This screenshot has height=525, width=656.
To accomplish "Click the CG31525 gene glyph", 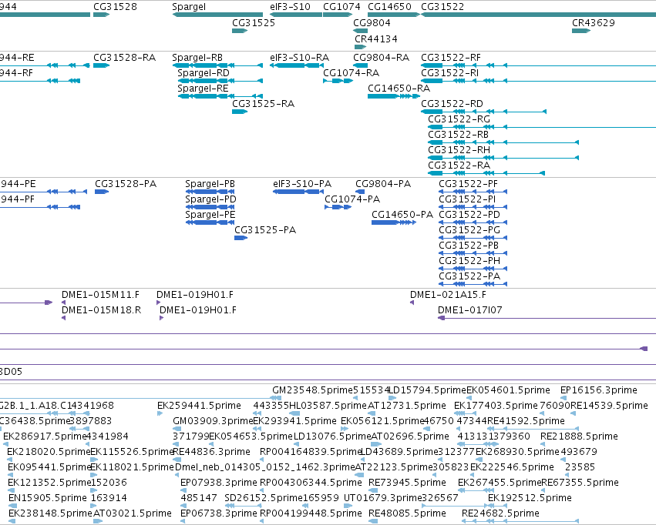I will 240,31.
